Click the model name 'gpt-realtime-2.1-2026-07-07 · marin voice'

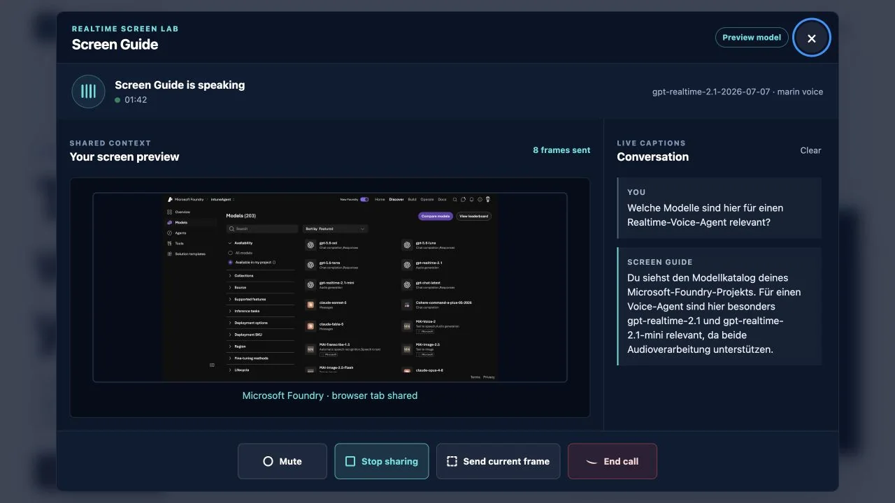coord(738,92)
